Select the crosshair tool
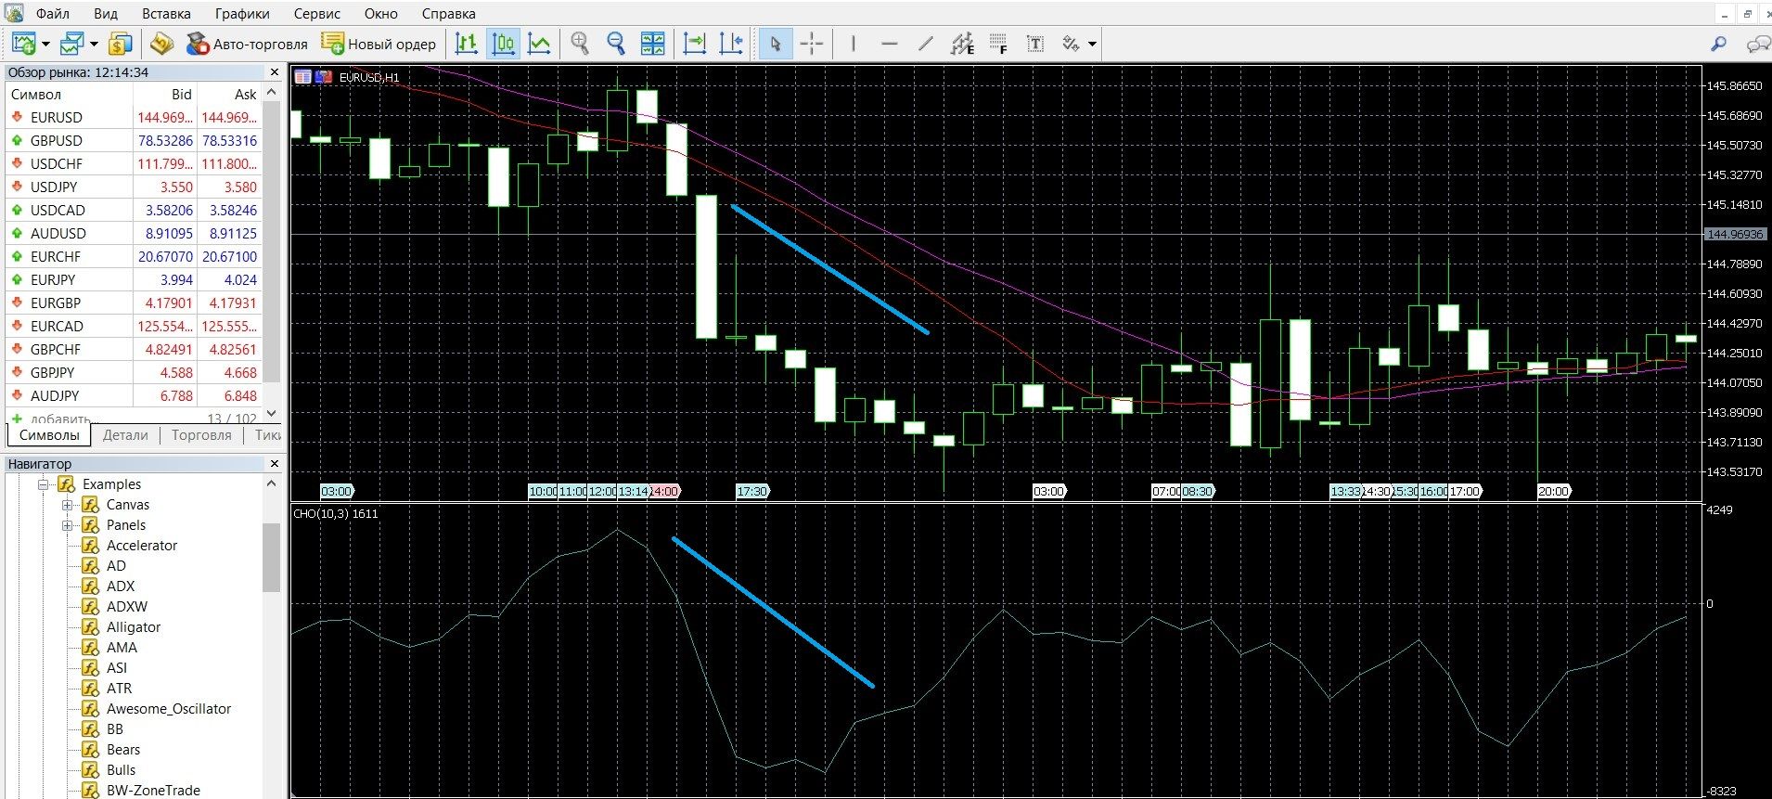1772x799 pixels. coord(812,44)
